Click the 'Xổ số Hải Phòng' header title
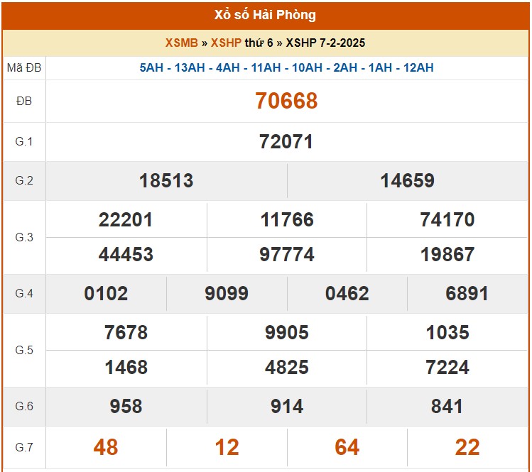This screenshot has height=472, width=532. [265, 15]
